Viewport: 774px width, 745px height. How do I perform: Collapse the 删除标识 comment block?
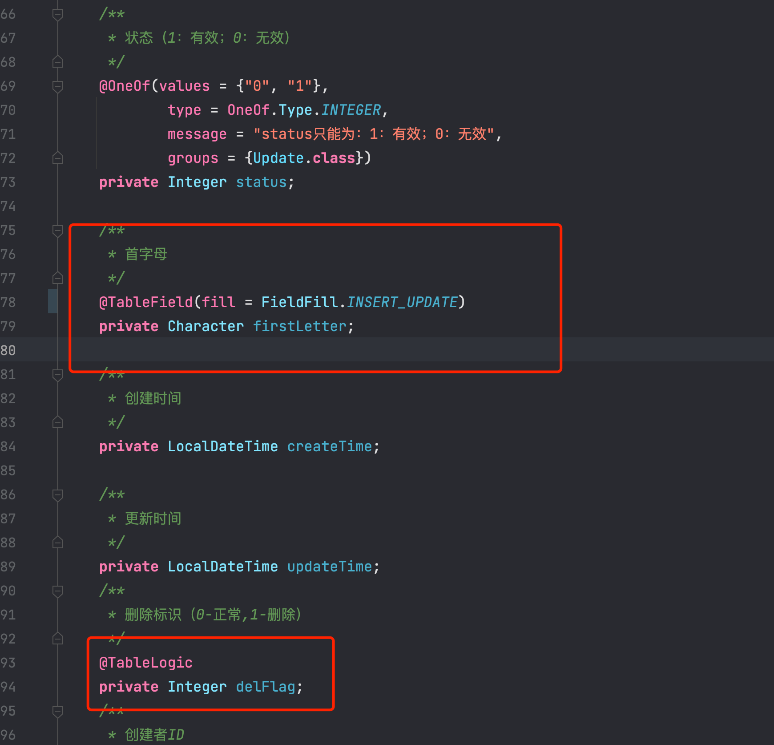(x=57, y=591)
